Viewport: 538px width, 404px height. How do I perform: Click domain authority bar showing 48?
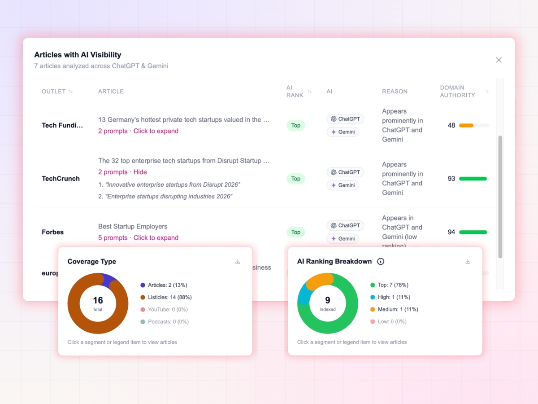(474, 126)
